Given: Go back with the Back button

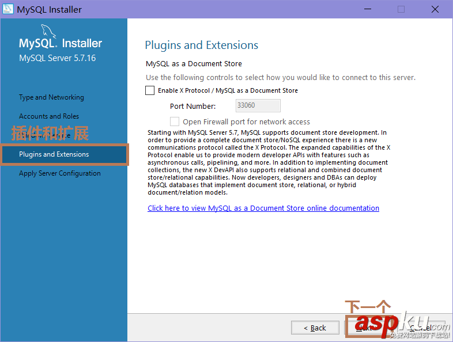Looking at the screenshot, I should [x=315, y=328].
